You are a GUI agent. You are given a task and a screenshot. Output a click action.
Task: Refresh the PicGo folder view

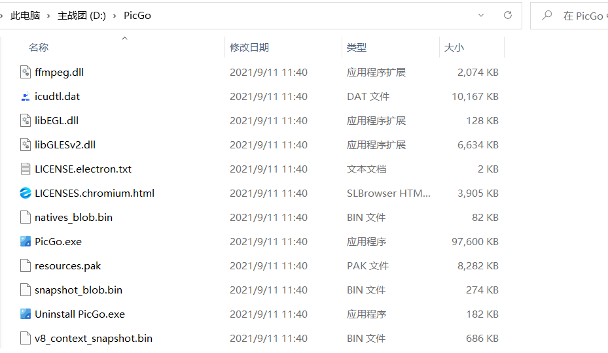click(508, 15)
